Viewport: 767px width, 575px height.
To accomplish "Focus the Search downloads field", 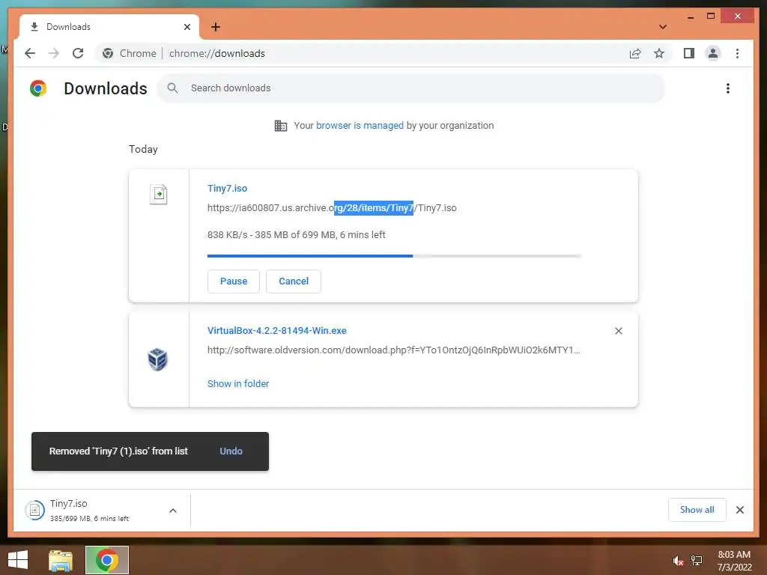I will pos(411,88).
